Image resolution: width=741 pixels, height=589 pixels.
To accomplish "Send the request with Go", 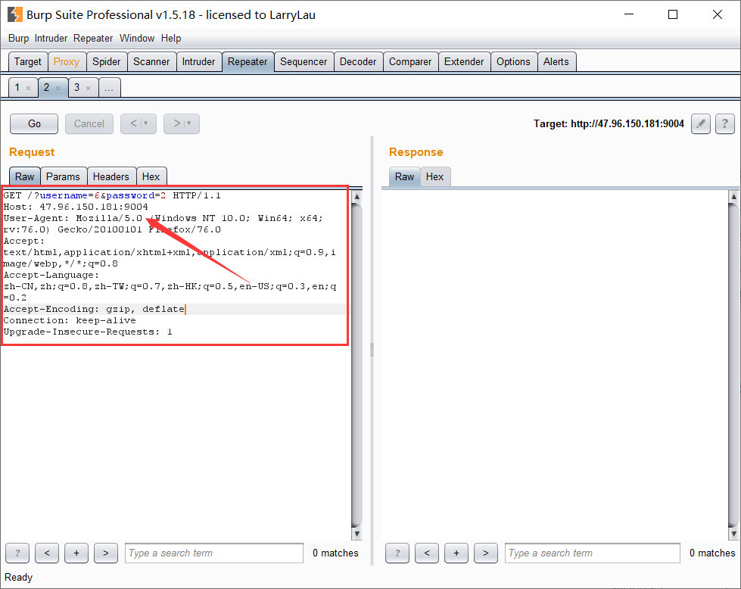I will [x=34, y=124].
